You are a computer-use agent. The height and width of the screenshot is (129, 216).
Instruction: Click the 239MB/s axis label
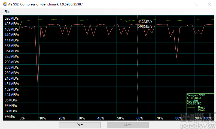pos(11,73)
